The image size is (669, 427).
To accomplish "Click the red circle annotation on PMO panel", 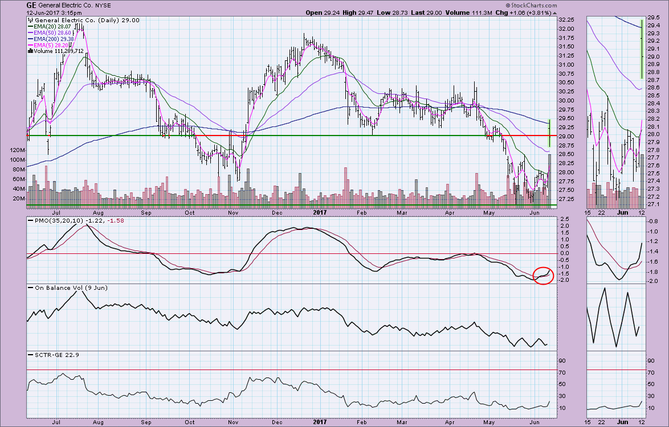I will tap(544, 275).
